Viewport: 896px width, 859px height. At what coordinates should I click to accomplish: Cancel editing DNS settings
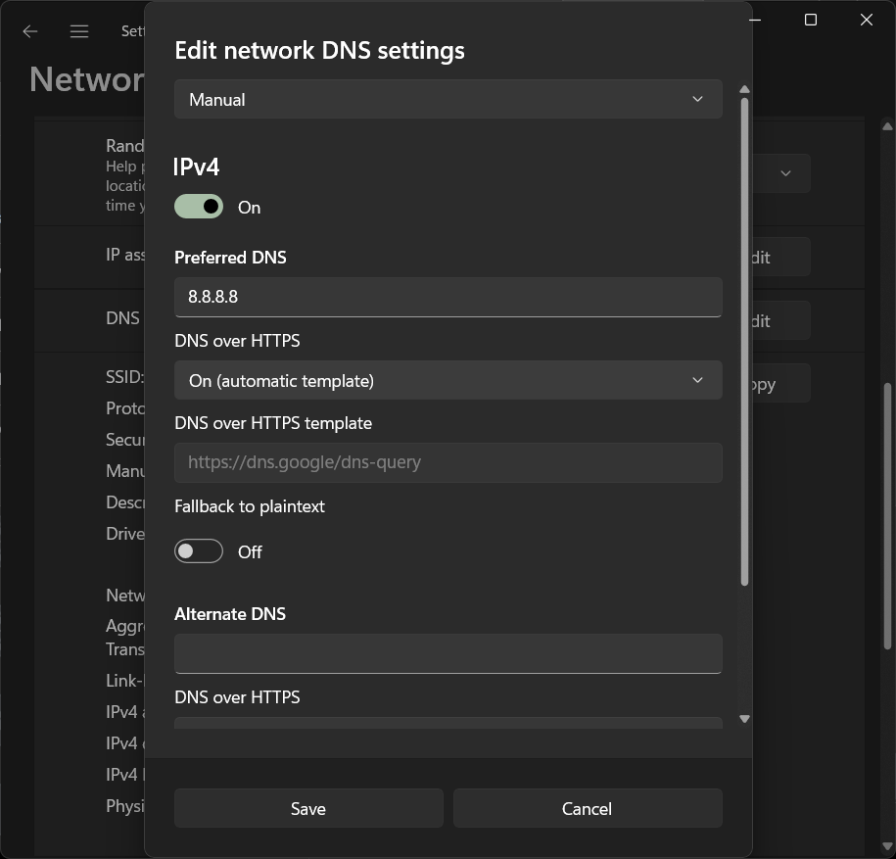coord(587,808)
